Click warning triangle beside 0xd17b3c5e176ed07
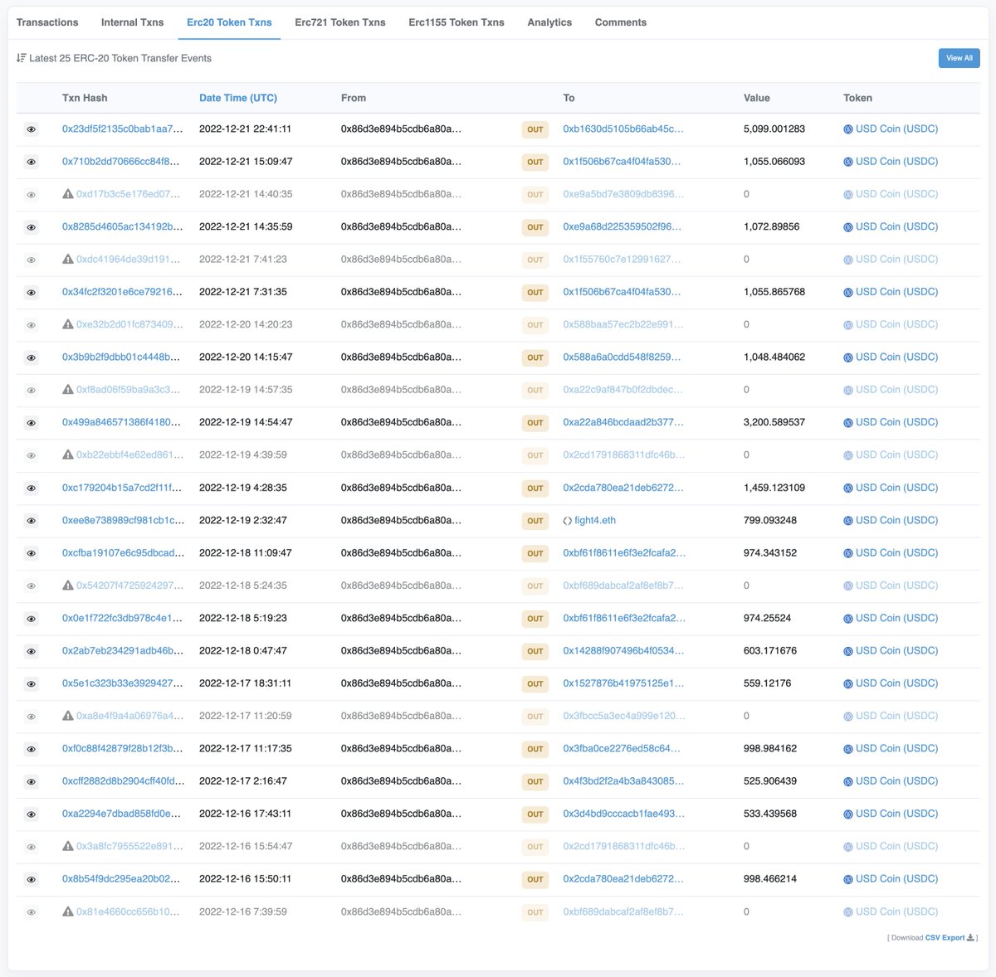The image size is (996, 977). click(x=68, y=194)
